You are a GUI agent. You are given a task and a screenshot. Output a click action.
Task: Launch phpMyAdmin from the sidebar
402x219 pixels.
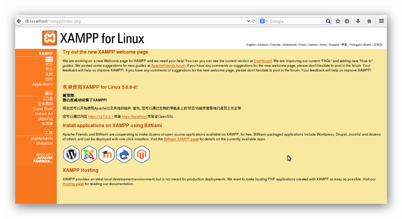pyautogui.click(x=42, y=138)
